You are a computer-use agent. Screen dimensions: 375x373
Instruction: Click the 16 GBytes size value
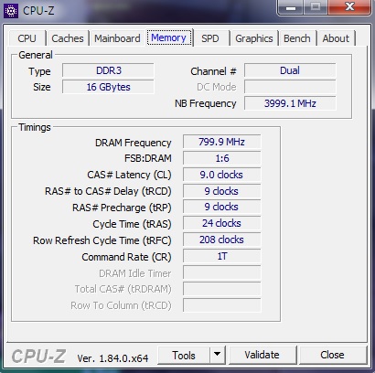(108, 87)
